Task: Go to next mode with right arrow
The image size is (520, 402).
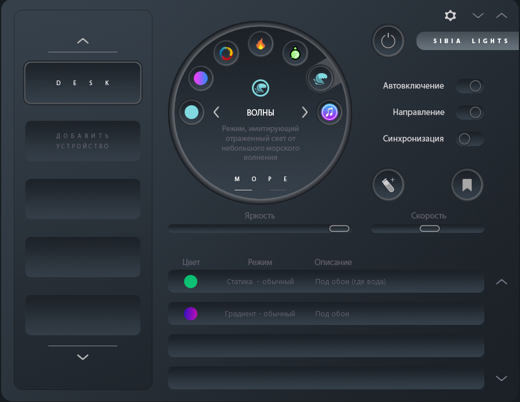Action: pyautogui.click(x=304, y=112)
